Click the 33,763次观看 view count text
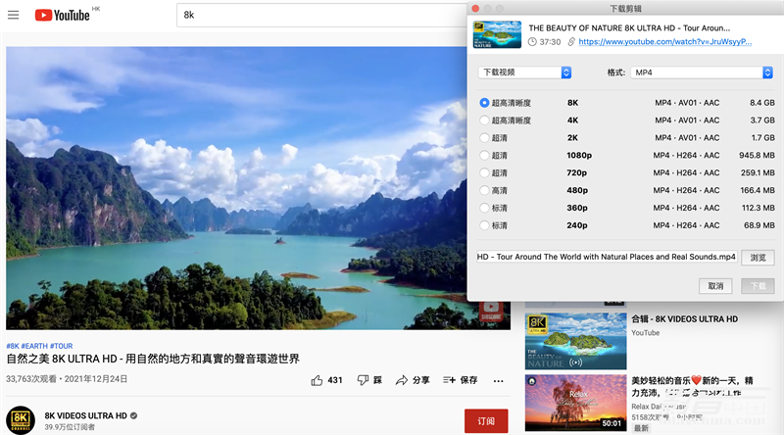This screenshot has width=784, height=435. [31, 379]
